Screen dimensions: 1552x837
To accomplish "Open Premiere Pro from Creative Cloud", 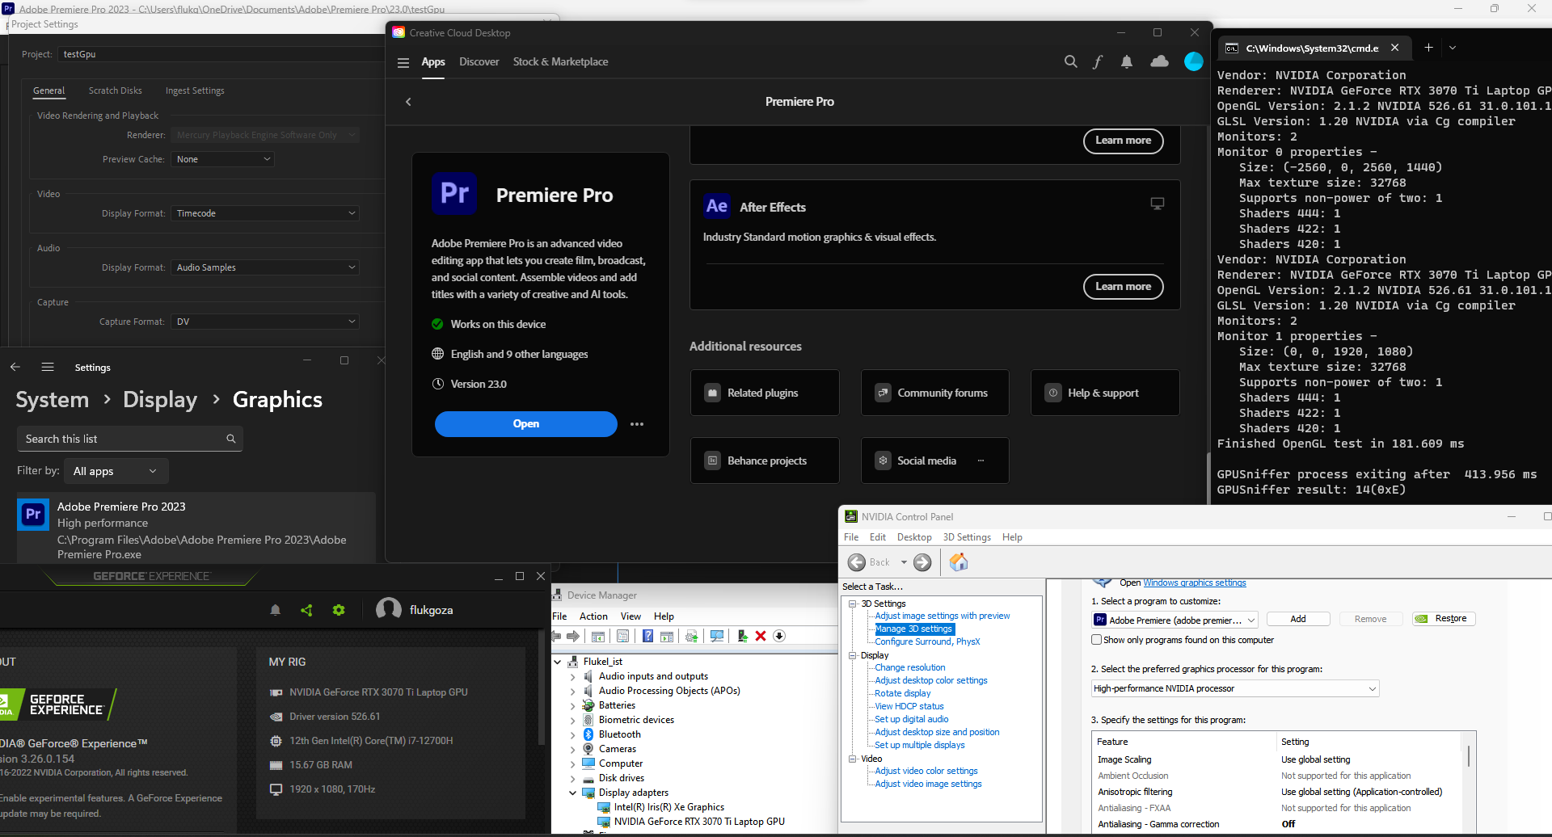I will point(525,423).
